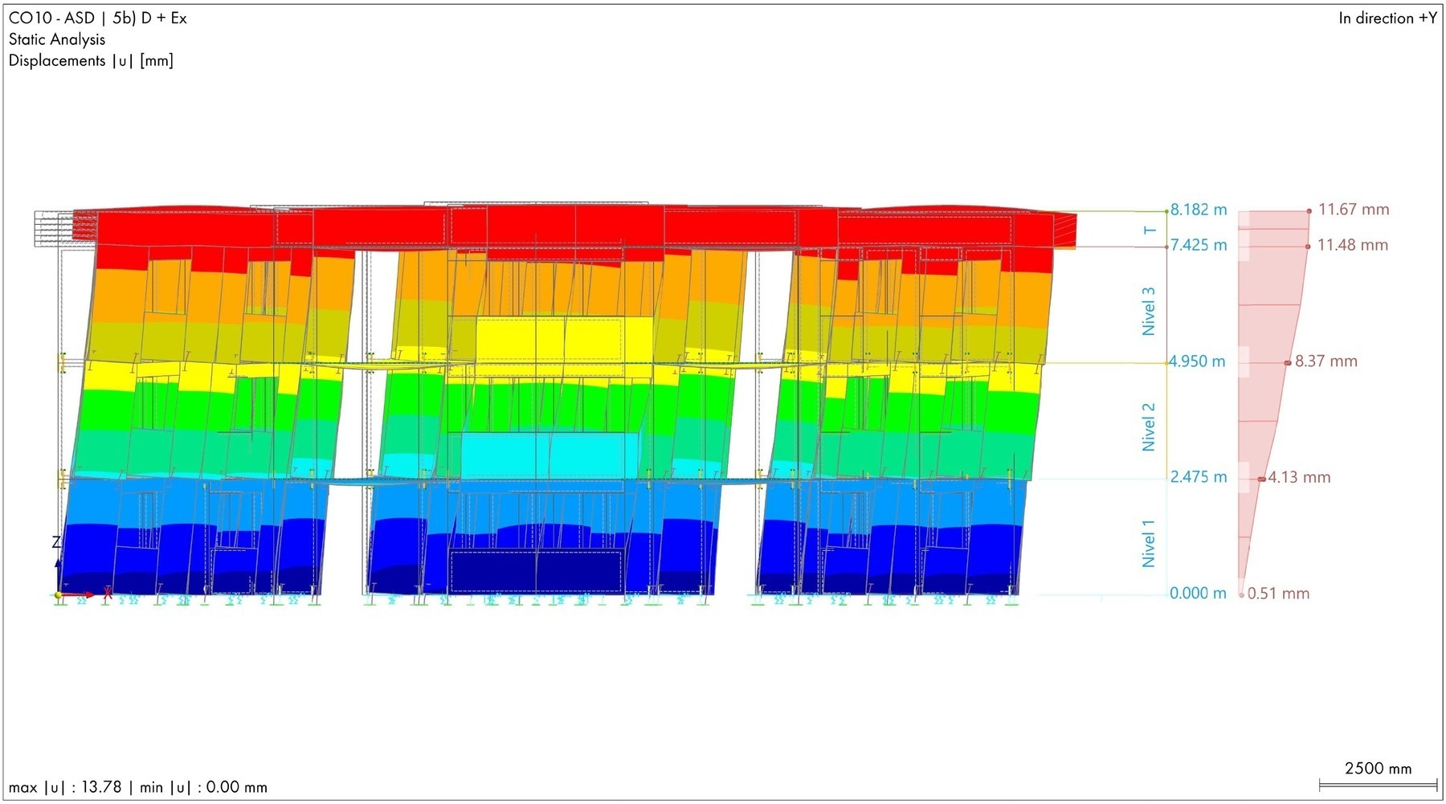Viewport: 1446px width, 804px height.
Task: Click the 0.000 m elevation label
Action: [x=1198, y=594]
